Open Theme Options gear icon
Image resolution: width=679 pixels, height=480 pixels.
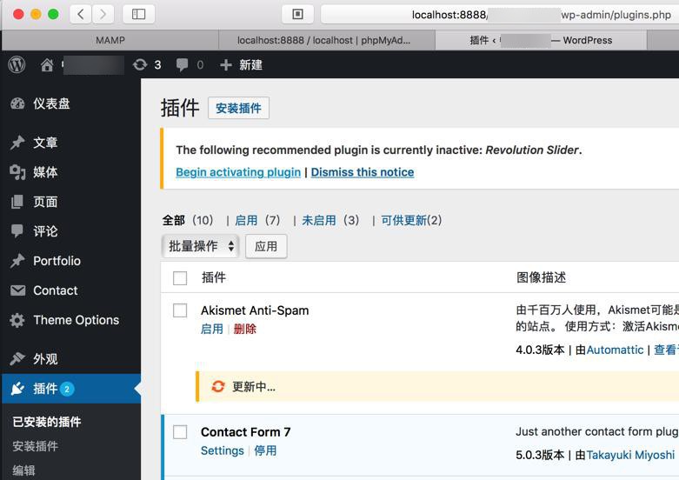point(17,320)
